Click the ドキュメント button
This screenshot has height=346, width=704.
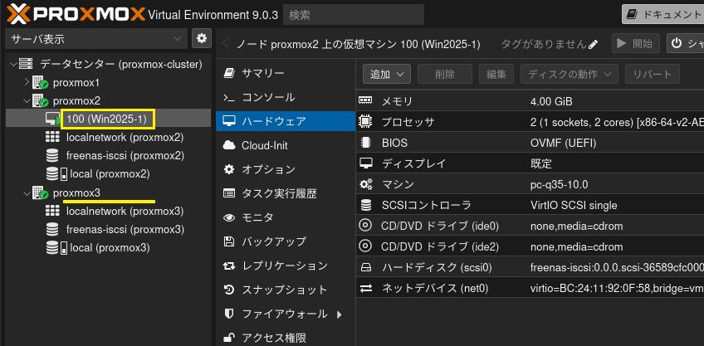[663, 14]
